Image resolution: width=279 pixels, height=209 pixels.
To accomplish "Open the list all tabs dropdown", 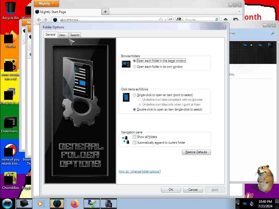I will (x=239, y=11).
